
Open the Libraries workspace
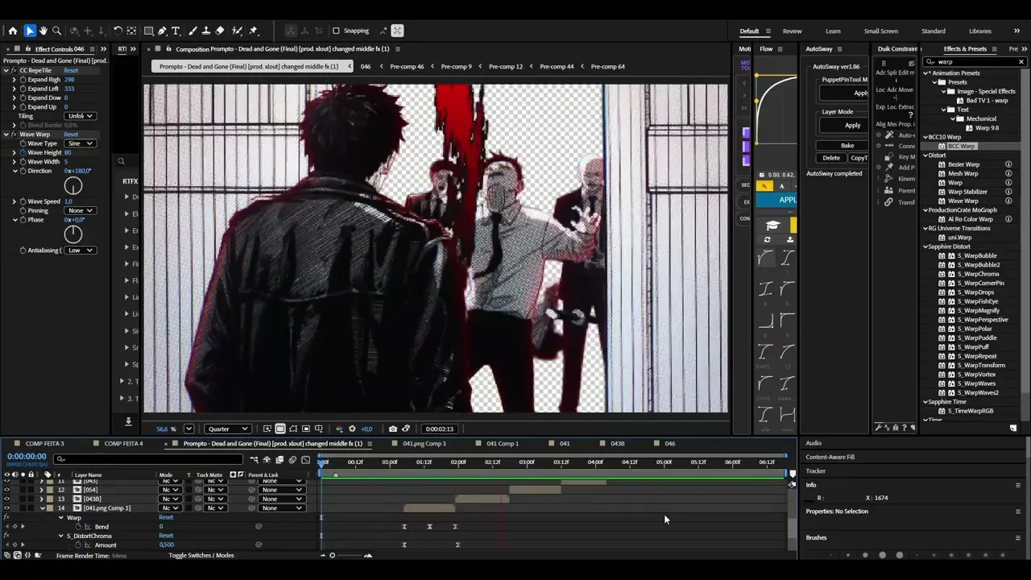(x=980, y=31)
